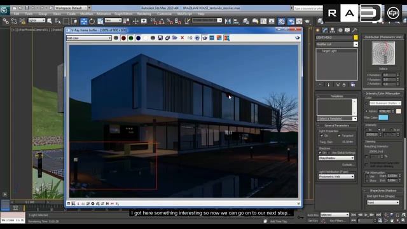Open the Customize menu

(164, 14)
